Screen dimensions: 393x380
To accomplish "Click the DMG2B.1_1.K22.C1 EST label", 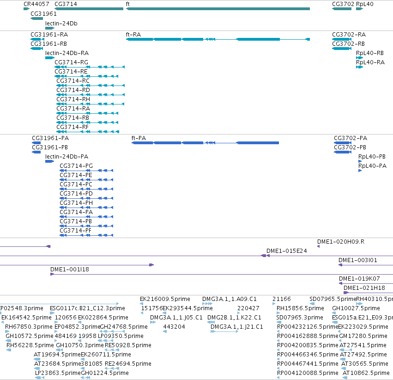I will [234, 318].
